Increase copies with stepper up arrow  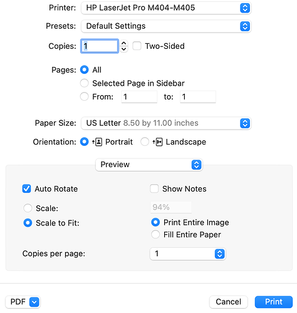124,43
